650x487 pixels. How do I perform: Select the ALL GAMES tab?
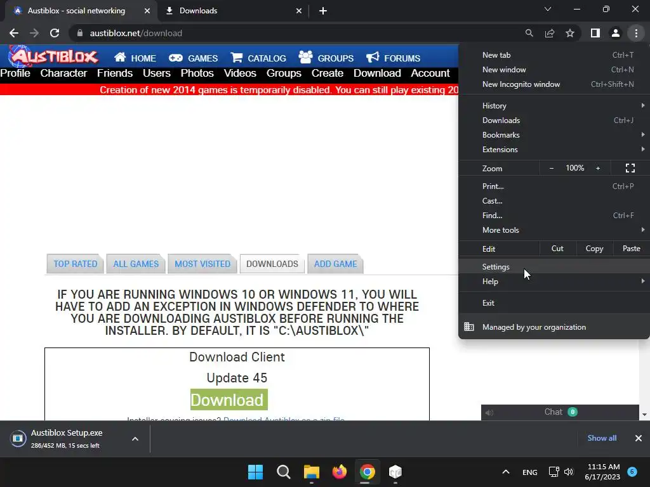pos(136,264)
